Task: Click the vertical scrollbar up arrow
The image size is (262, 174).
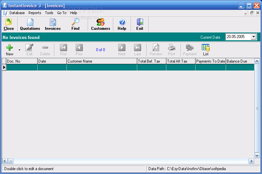Action: [x=257, y=61]
